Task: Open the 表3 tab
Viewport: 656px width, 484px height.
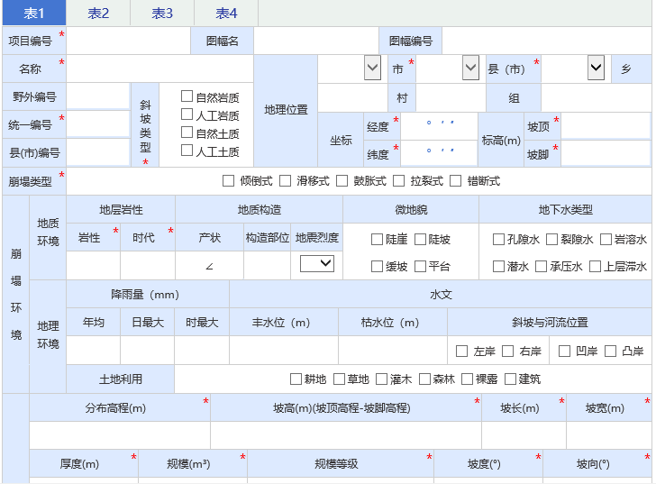Action: pos(162,13)
